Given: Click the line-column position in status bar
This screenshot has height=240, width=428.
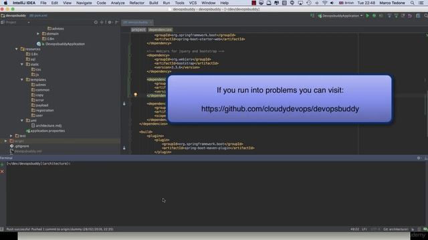Looking at the screenshot, I should tap(355, 229).
